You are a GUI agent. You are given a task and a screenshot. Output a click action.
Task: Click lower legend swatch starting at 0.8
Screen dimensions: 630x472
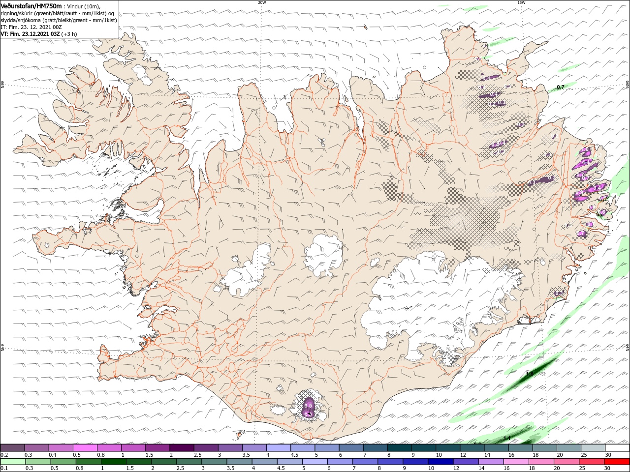pyautogui.click(x=88, y=462)
